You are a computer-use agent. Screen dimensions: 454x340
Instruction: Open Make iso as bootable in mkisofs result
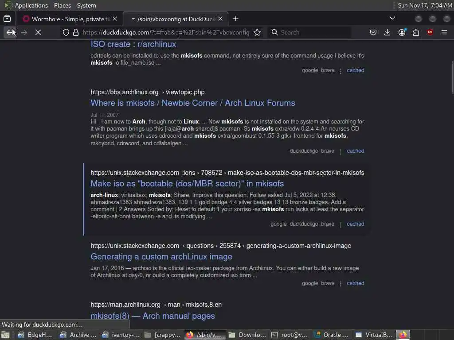(187, 183)
